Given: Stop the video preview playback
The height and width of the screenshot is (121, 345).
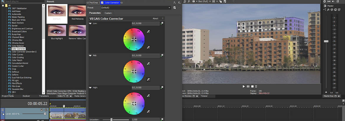Looking at the screenshot, I should coord(252,86).
